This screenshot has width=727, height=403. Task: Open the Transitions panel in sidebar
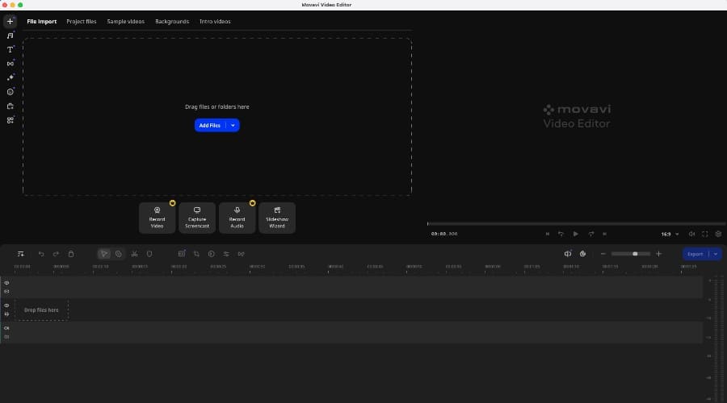coord(10,64)
